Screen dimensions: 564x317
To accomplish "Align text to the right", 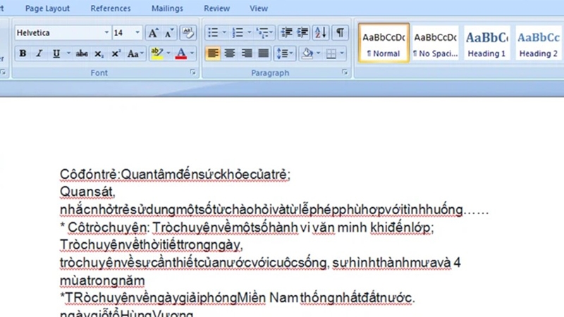I will (x=247, y=54).
